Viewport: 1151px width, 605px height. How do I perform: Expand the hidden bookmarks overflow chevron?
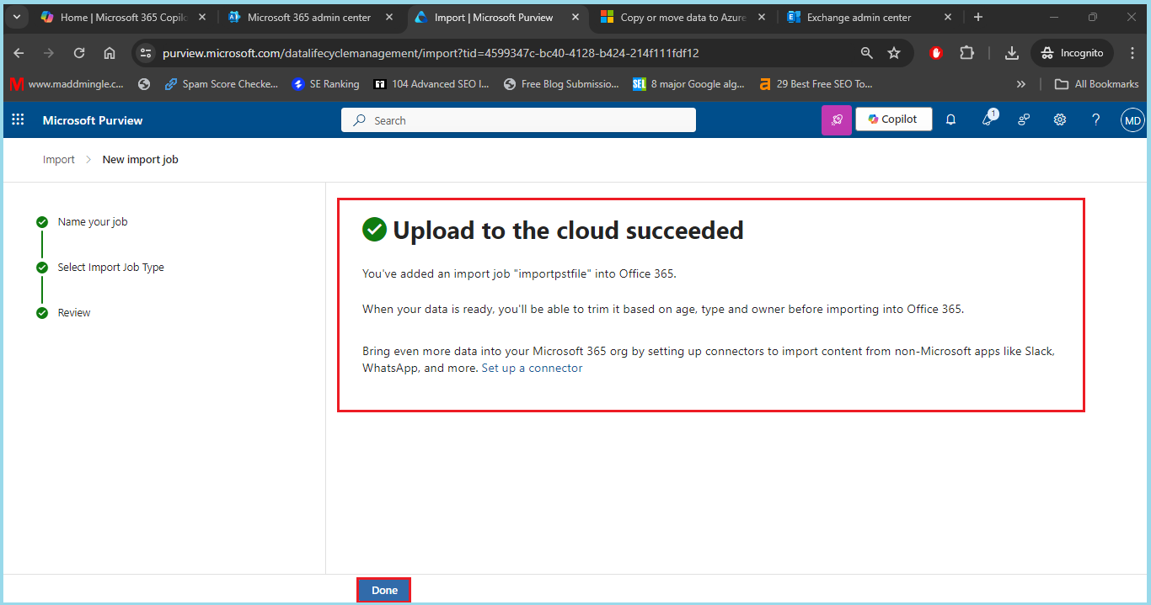(1021, 84)
